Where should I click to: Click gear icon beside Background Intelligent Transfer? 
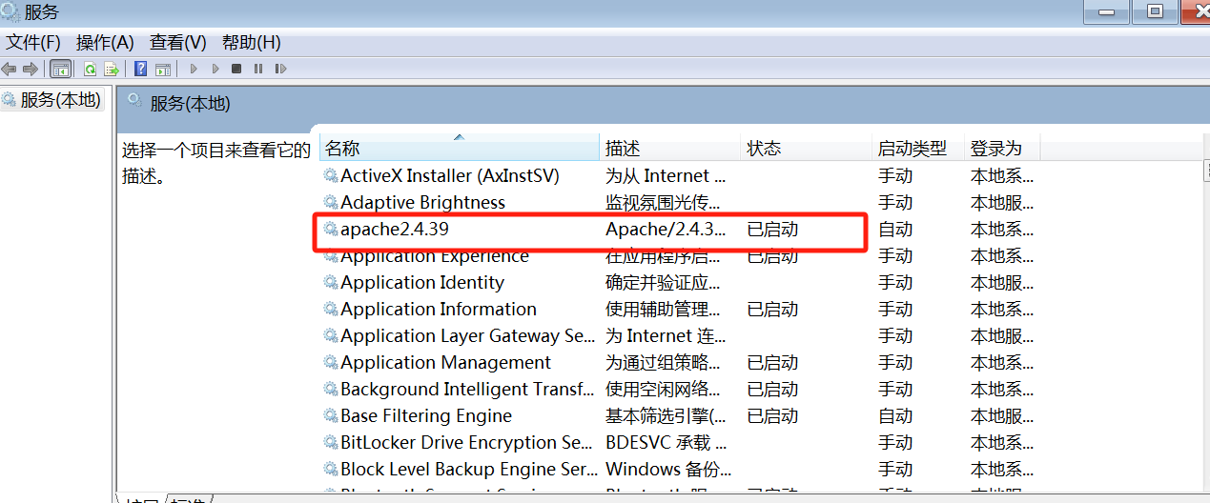(x=331, y=389)
